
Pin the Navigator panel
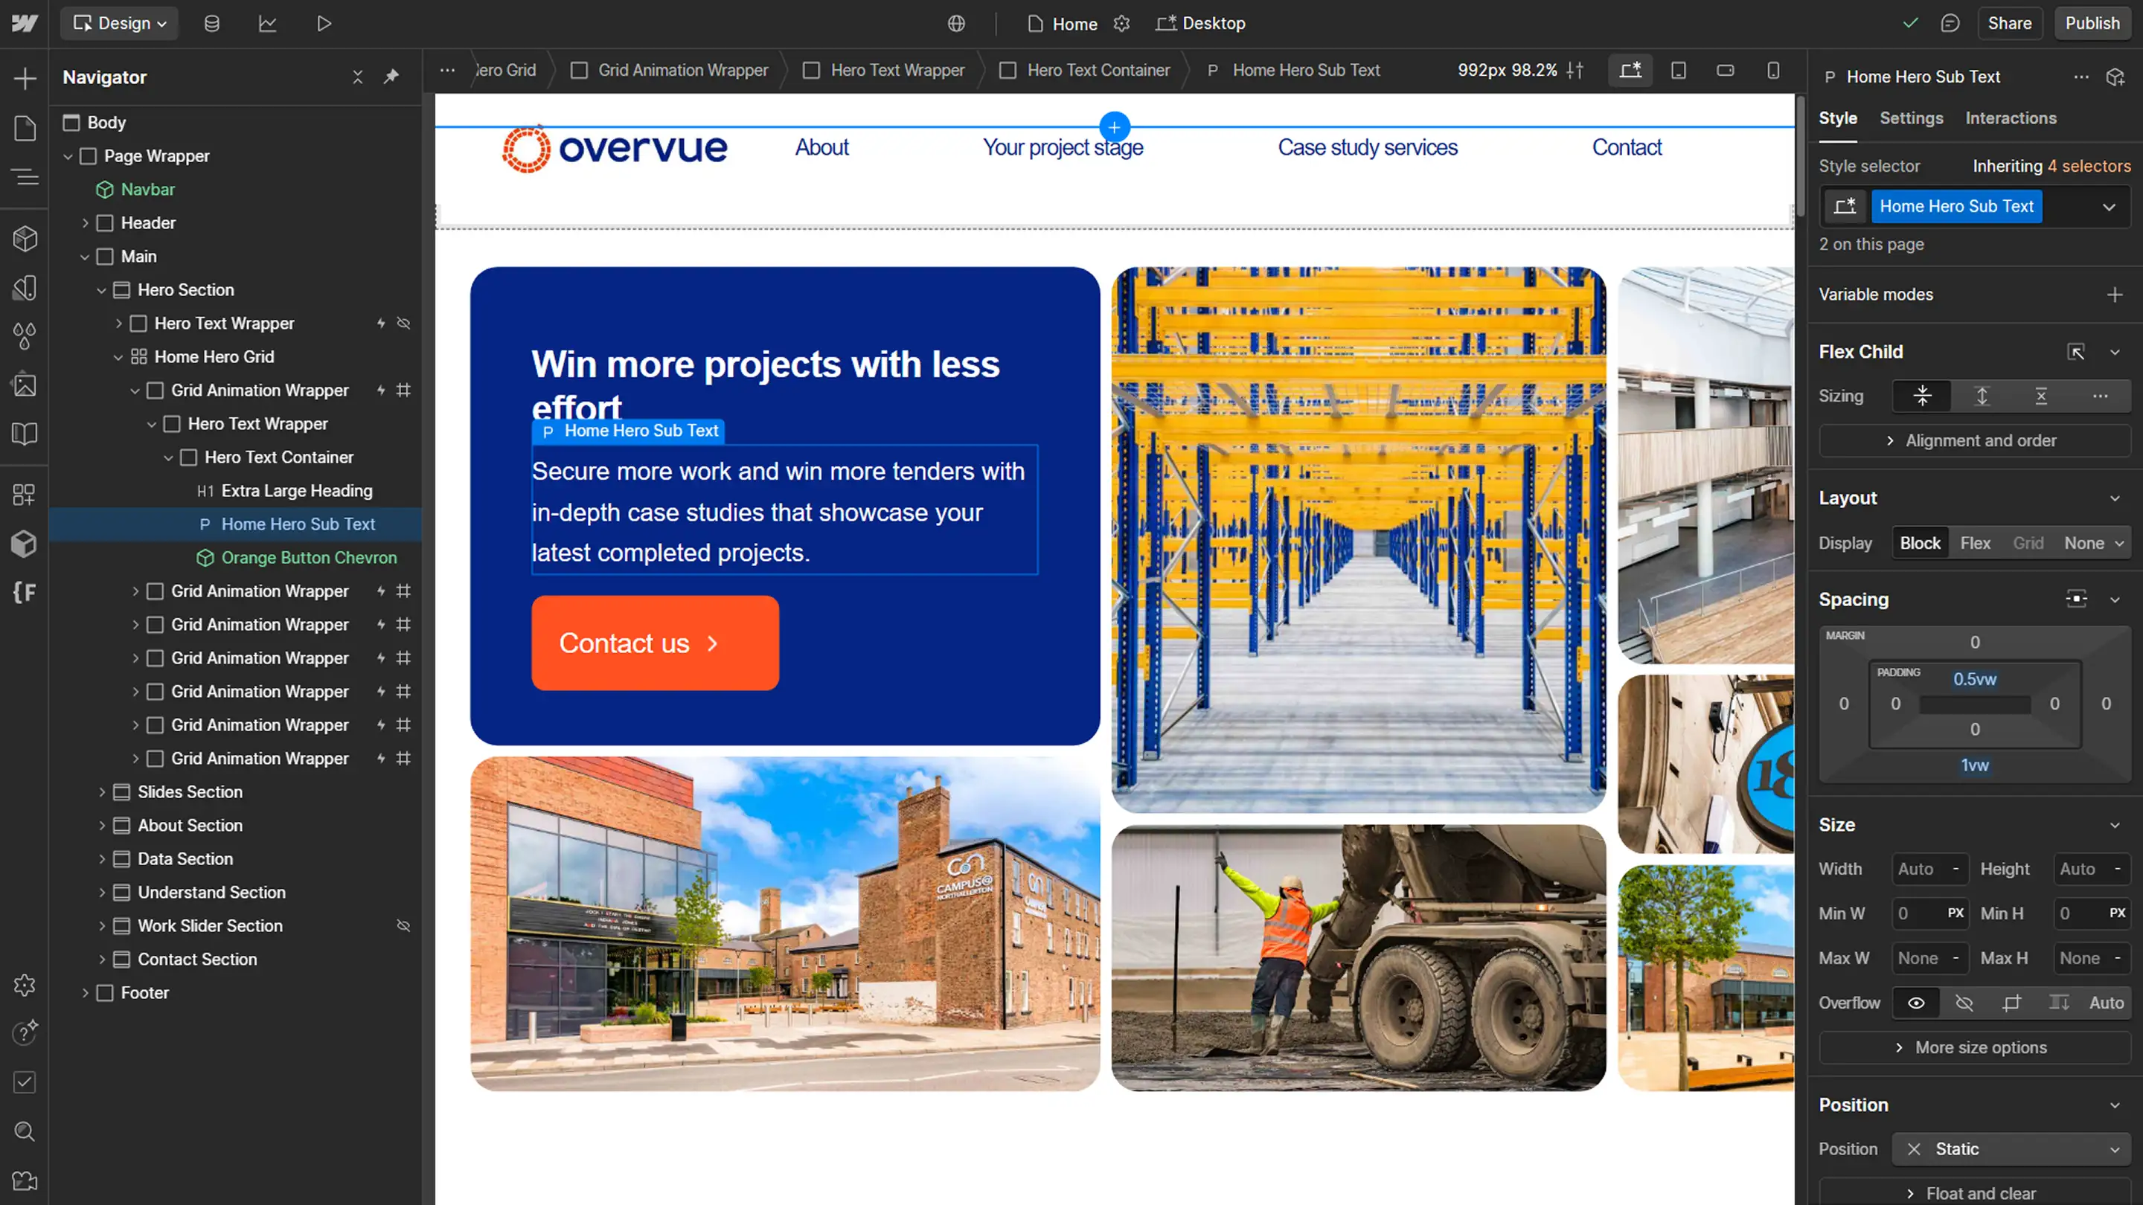point(391,77)
